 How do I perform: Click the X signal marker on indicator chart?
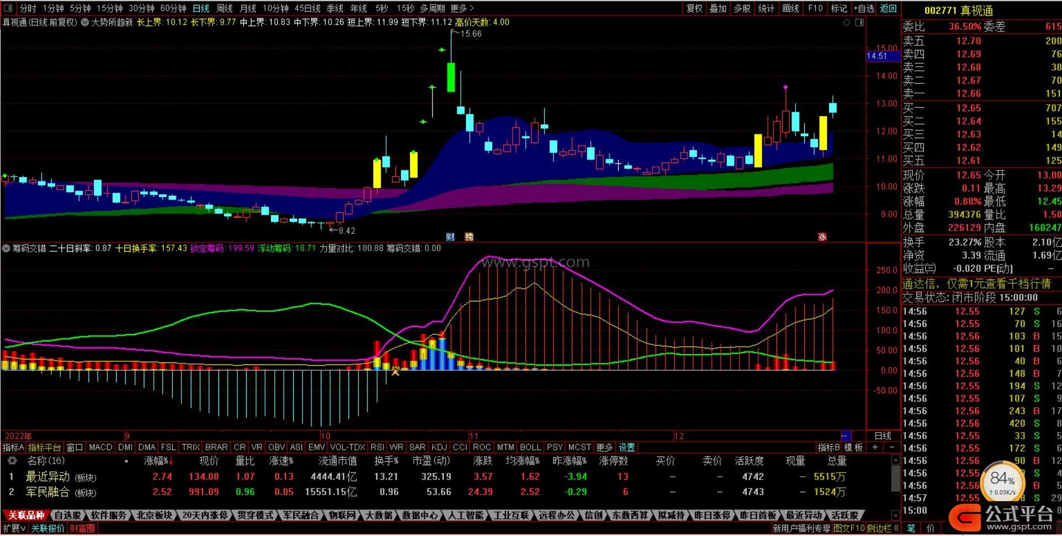[x=395, y=372]
